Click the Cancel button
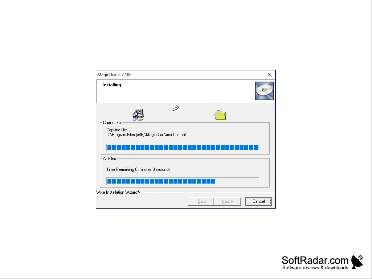The width and height of the screenshot is (372, 279). pyautogui.click(x=259, y=201)
